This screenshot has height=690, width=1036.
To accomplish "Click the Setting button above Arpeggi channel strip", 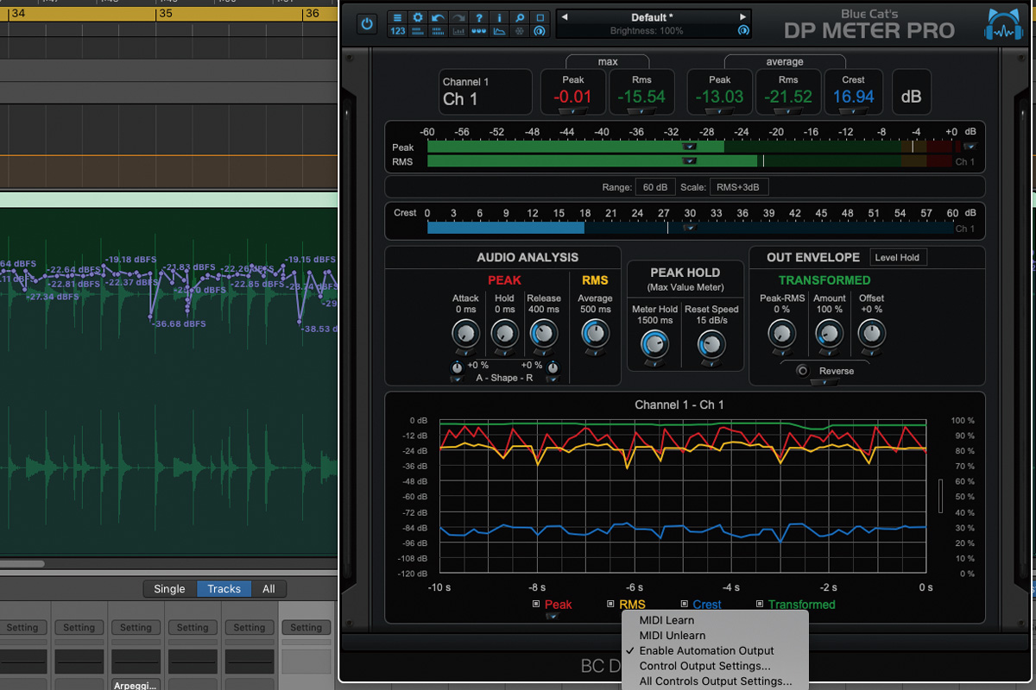I will tap(136, 628).
